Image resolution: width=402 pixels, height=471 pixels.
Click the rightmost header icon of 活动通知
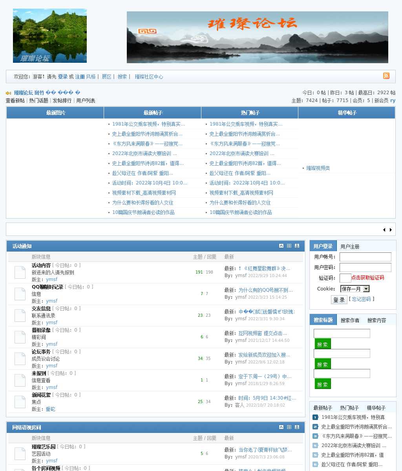pos(297,246)
